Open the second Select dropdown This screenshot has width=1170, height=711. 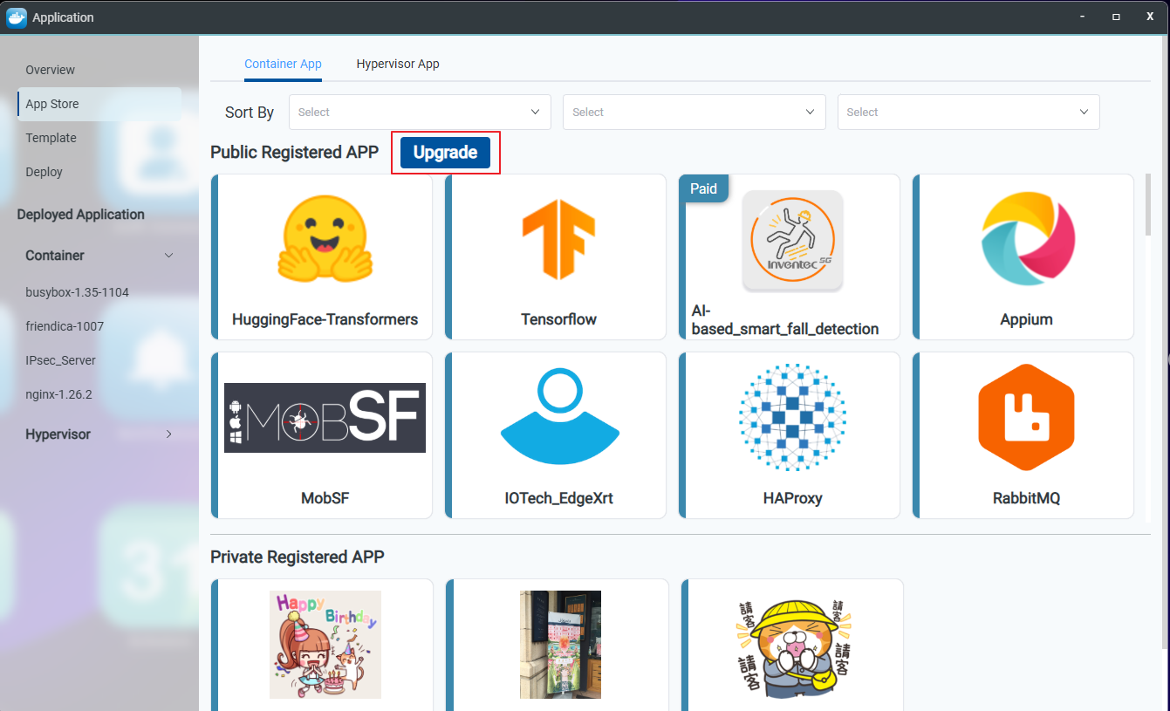(x=694, y=112)
